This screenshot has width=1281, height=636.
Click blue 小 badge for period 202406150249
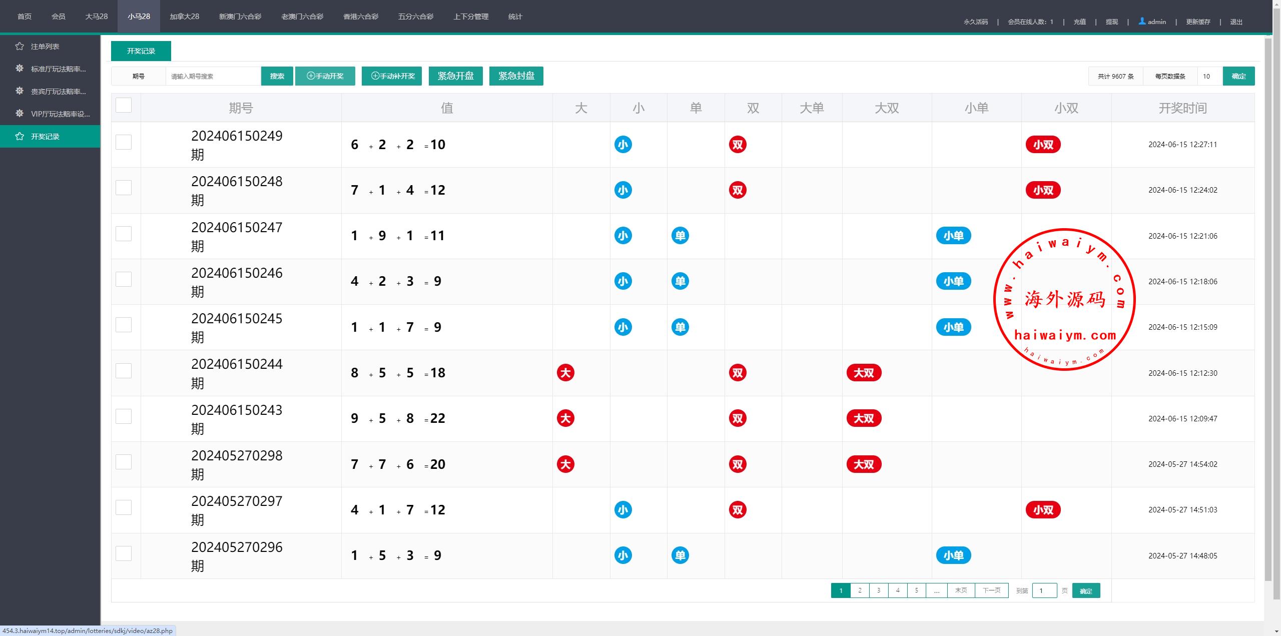pyautogui.click(x=623, y=145)
